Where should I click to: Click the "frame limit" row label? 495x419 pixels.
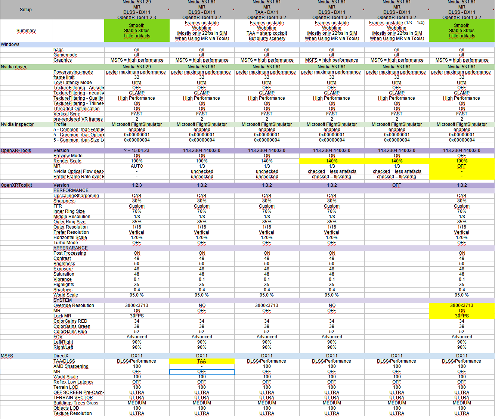[x=64, y=77]
